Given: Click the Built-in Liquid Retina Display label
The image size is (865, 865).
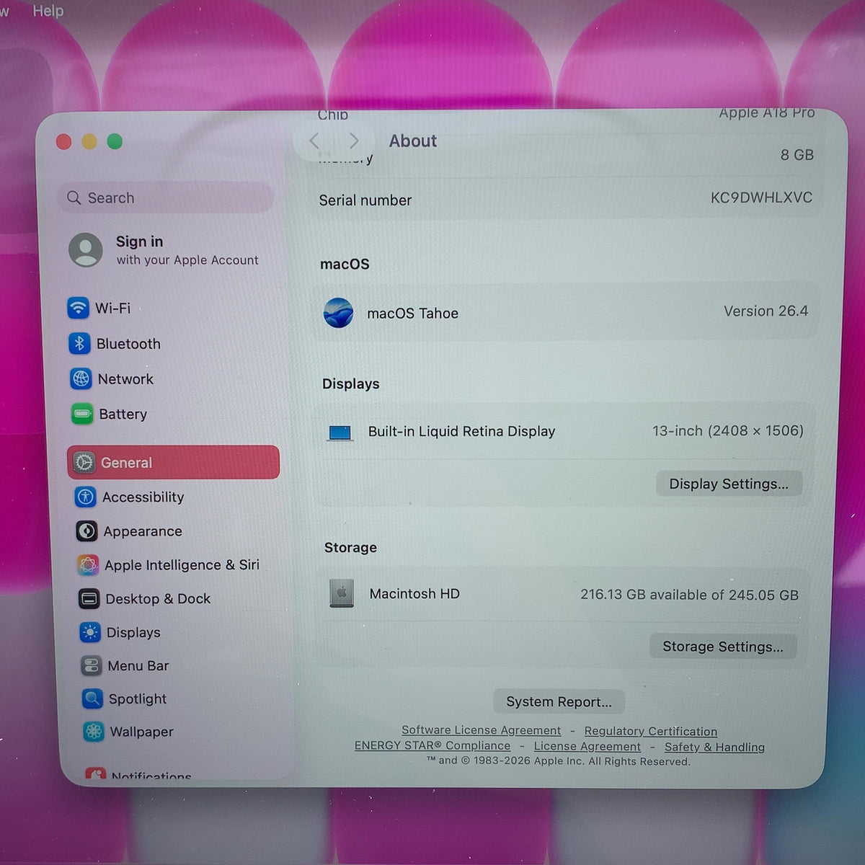Looking at the screenshot, I should point(461,431).
